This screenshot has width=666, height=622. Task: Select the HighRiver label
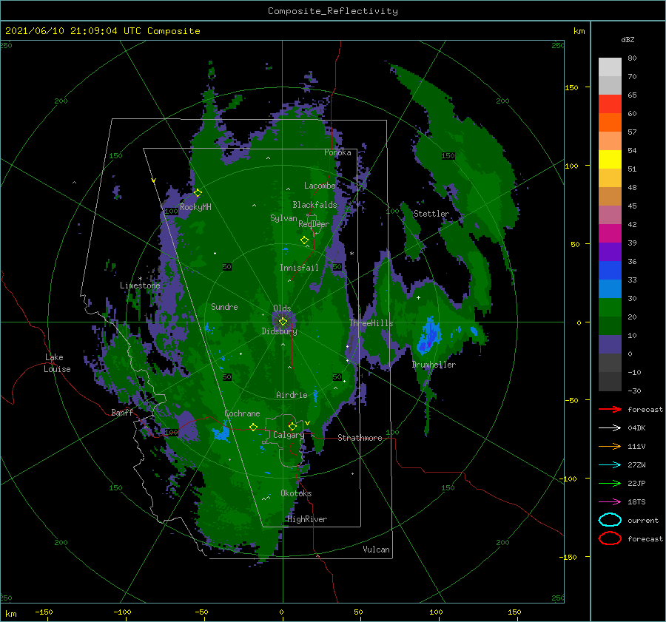(307, 519)
